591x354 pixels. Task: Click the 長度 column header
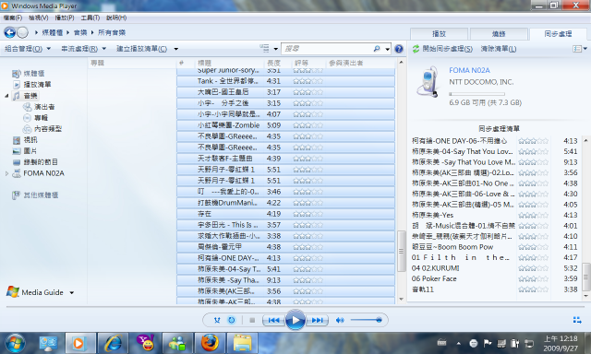pos(274,64)
